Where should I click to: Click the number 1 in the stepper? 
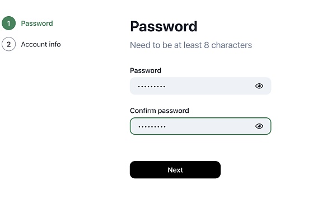[8, 23]
